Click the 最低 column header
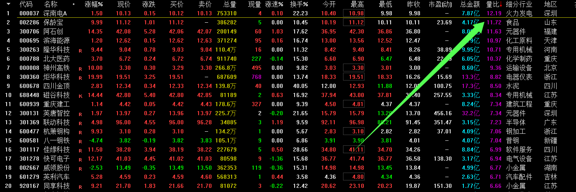 coord(386,5)
